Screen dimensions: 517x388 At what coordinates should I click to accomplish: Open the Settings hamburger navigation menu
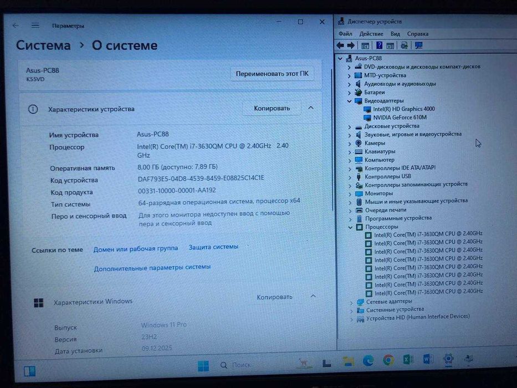click(x=35, y=25)
